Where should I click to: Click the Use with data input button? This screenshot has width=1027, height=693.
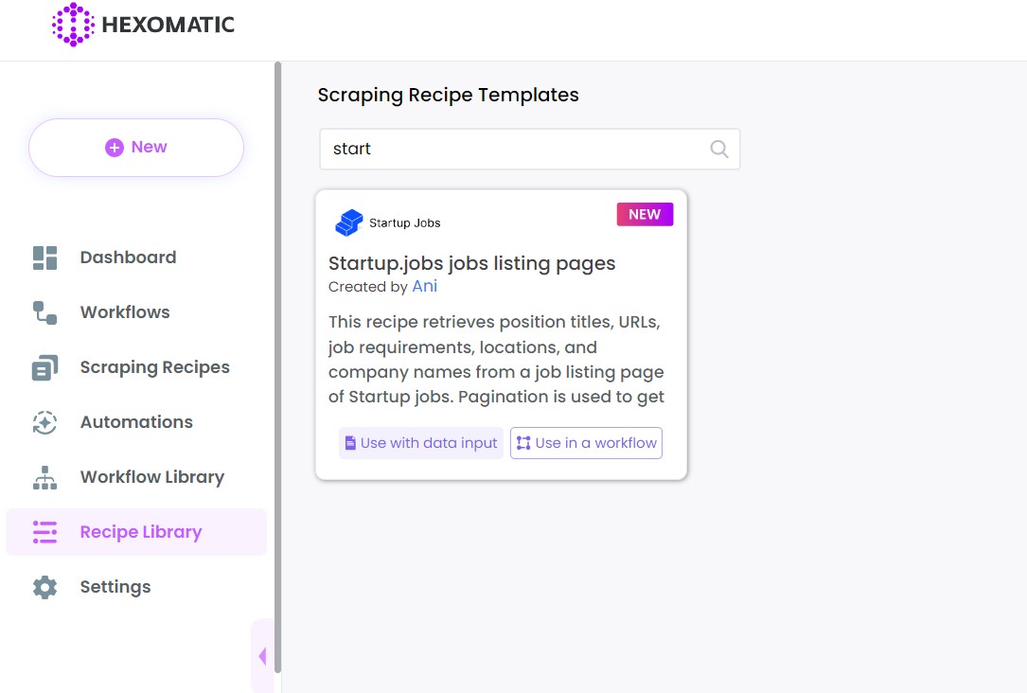click(420, 442)
